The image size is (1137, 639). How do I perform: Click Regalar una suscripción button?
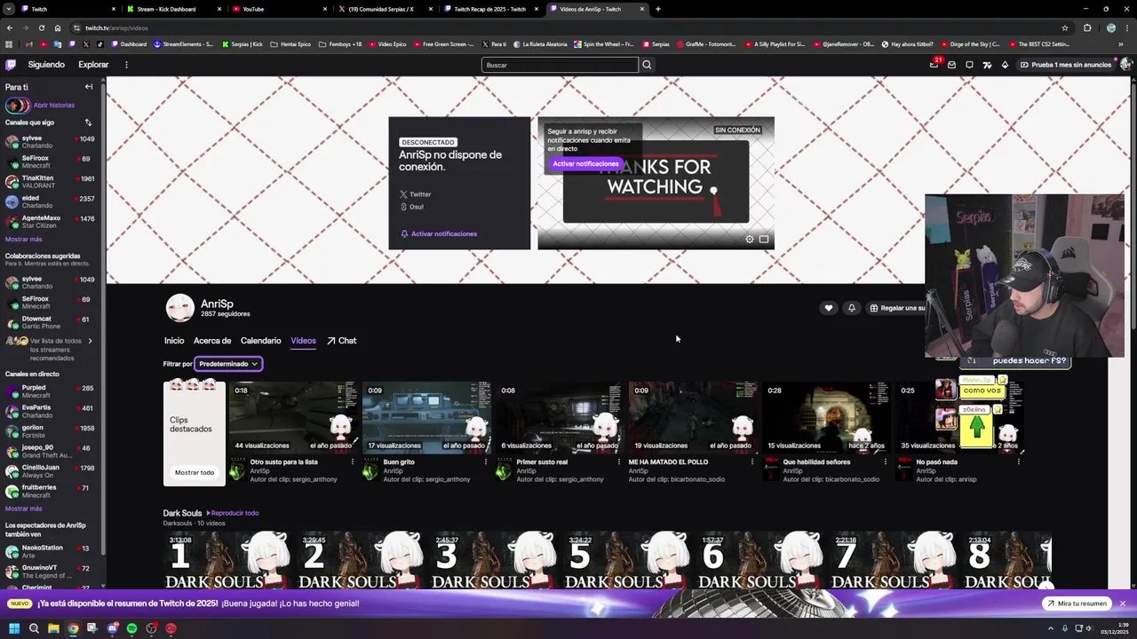click(x=897, y=308)
